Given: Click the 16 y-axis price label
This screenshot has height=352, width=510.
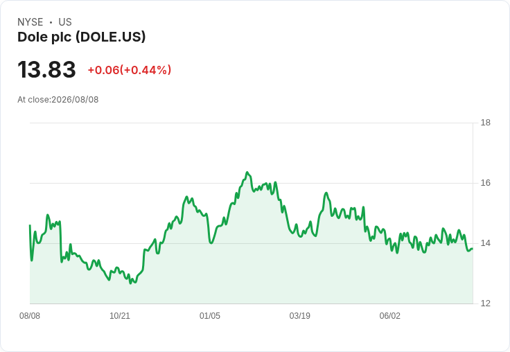Looking at the screenshot, I should (486, 183).
